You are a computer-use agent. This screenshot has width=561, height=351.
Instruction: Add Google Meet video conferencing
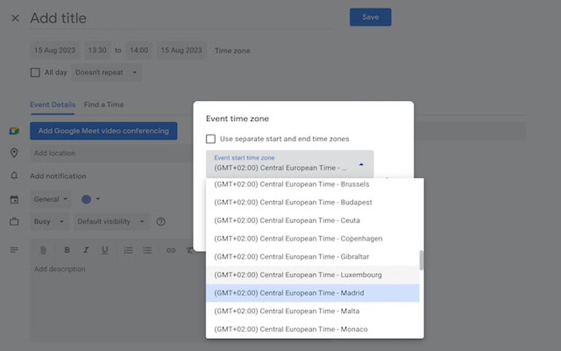[103, 131]
